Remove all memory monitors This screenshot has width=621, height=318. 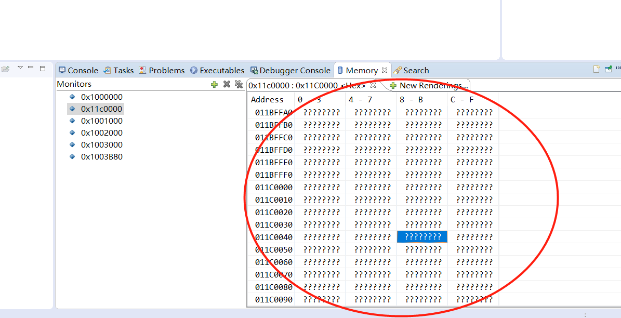239,84
